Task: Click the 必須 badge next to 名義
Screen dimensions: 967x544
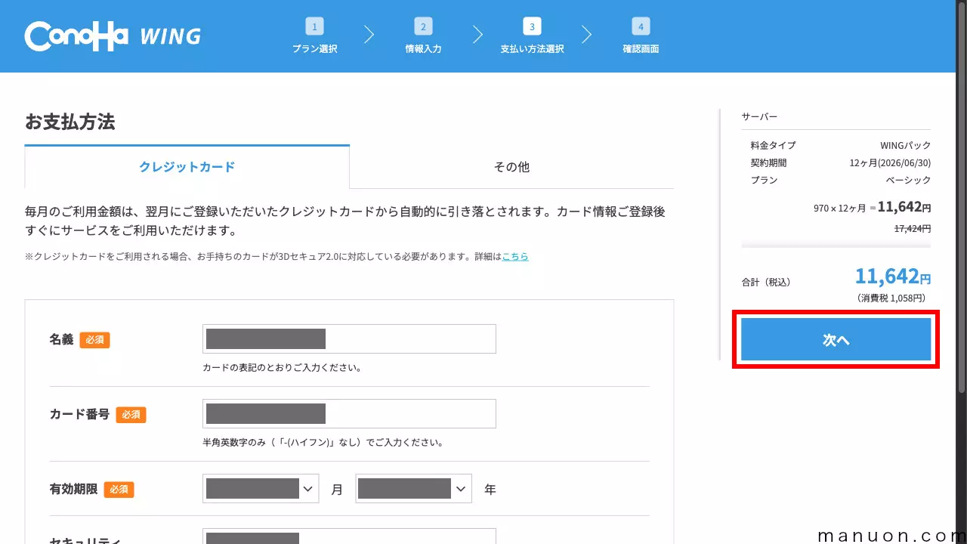Action: [95, 339]
